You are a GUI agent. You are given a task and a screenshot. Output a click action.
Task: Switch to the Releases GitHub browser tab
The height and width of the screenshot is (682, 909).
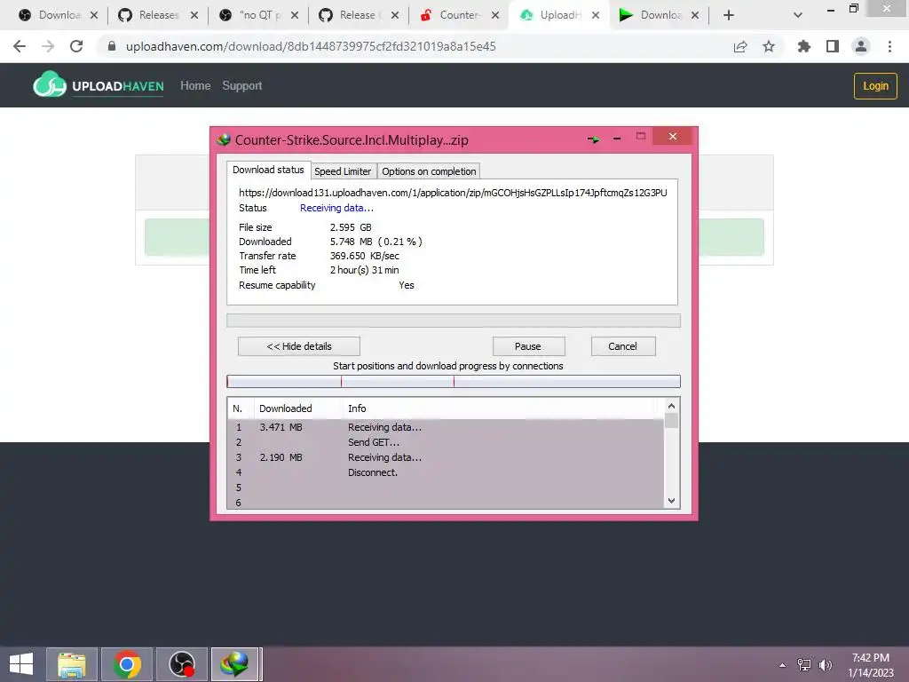click(158, 15)
